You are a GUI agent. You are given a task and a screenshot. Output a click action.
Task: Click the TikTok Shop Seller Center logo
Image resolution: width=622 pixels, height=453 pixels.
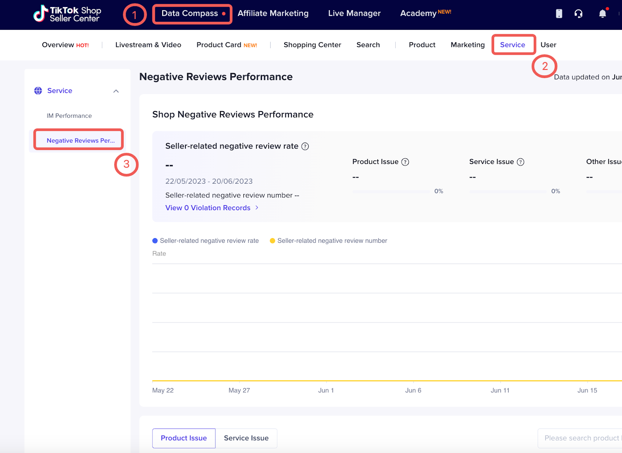pos(66,13)
